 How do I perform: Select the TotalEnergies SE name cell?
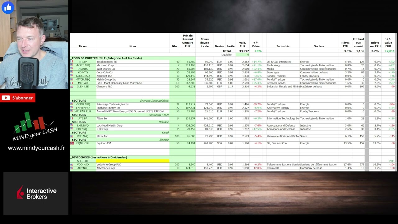[133, 62]
